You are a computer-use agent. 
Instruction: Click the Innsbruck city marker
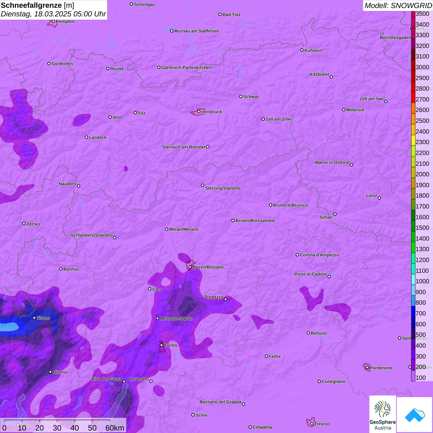(x=199, y=112)
